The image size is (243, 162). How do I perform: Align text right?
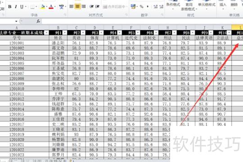84,6
